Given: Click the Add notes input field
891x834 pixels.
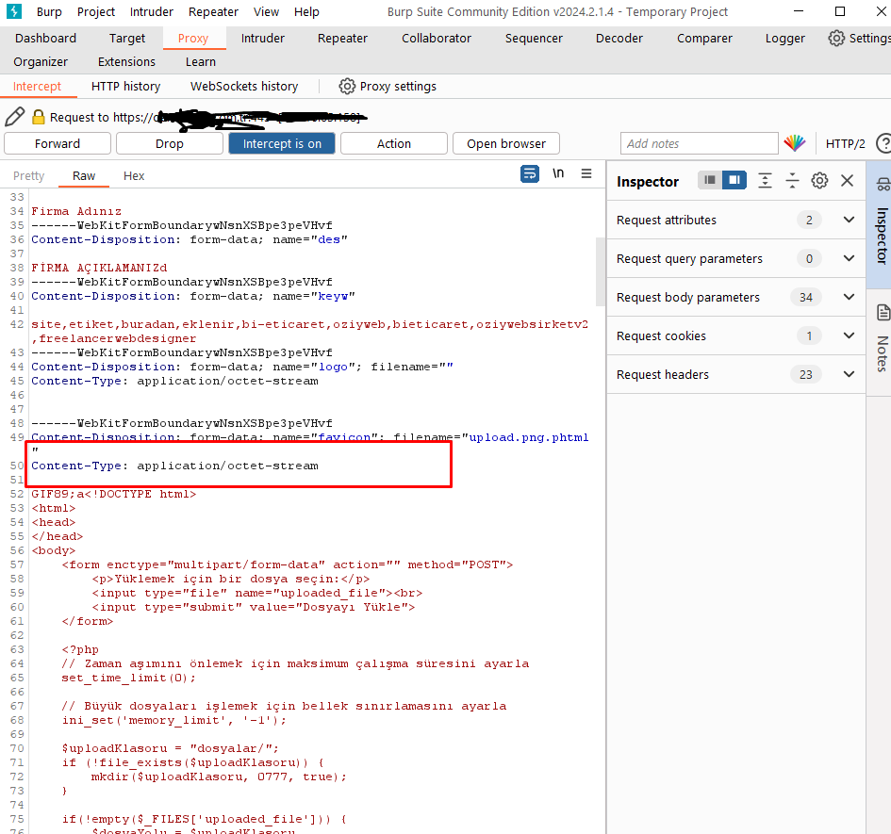Looking at the screenshot, I should coord(699,144).
